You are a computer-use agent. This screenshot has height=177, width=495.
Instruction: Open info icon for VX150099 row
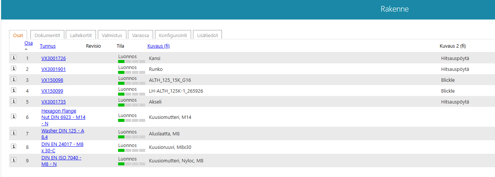14,90
